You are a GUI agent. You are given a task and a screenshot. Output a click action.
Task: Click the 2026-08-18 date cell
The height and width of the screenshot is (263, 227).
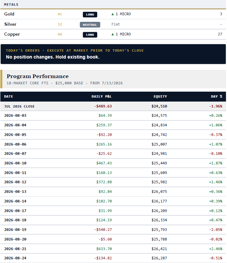pyautogui.click(x=15, y=220)
